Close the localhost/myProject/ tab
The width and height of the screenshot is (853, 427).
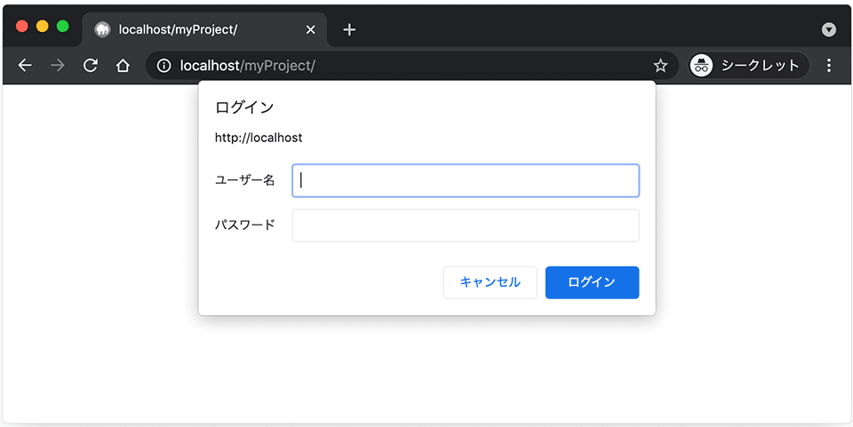point(310,29)
